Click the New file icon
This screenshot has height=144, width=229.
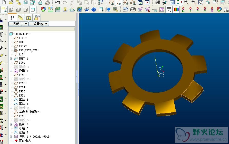[4, 2]
